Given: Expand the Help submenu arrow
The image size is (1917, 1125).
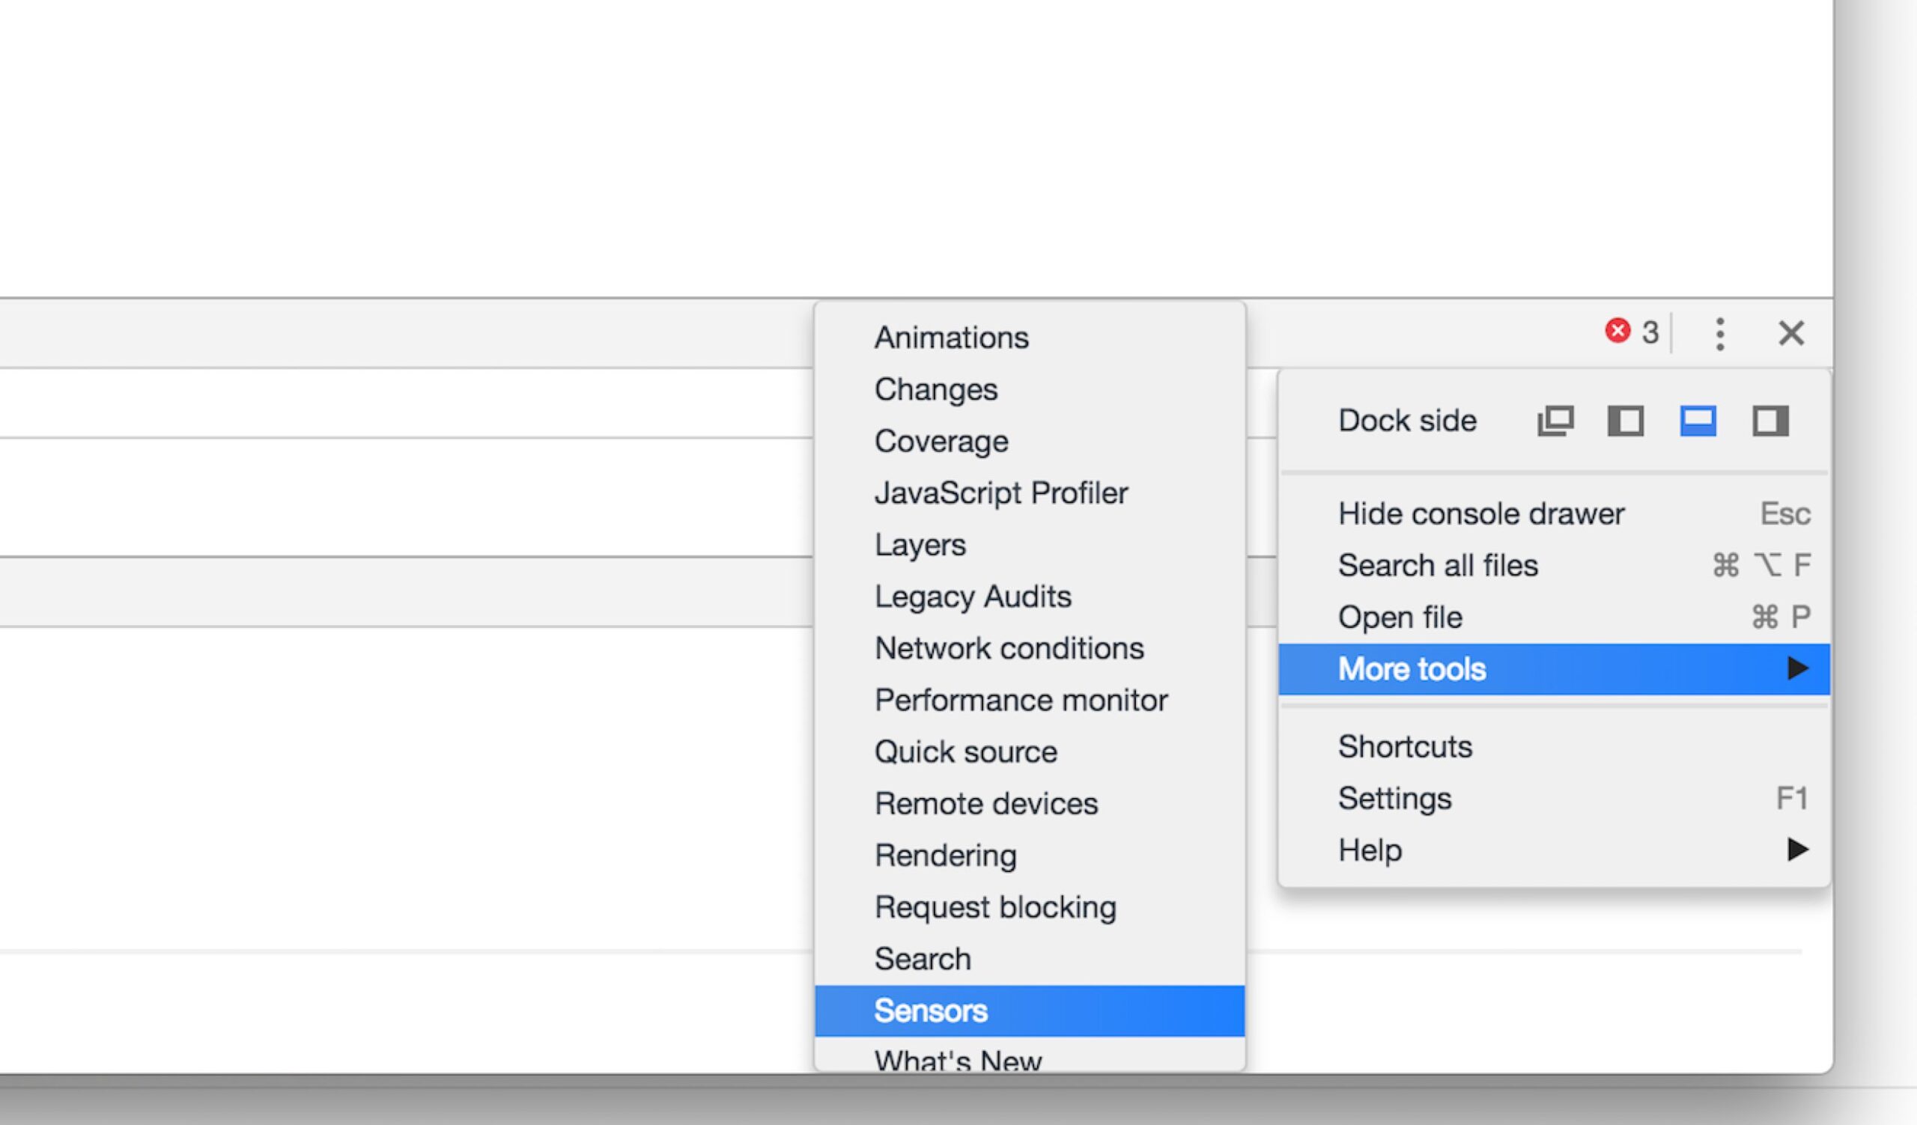Looking at the screenshot, I should (1796, 849).
